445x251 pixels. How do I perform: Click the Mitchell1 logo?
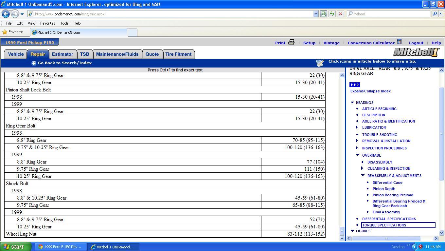pyautogui.click(x=416, y=52)
